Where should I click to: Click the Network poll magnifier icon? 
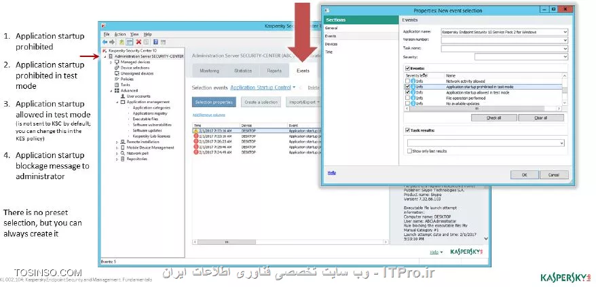123,153
